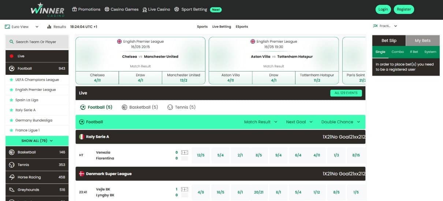Click star icon beside Germany Bundesliga

click(x=11, y=120)
